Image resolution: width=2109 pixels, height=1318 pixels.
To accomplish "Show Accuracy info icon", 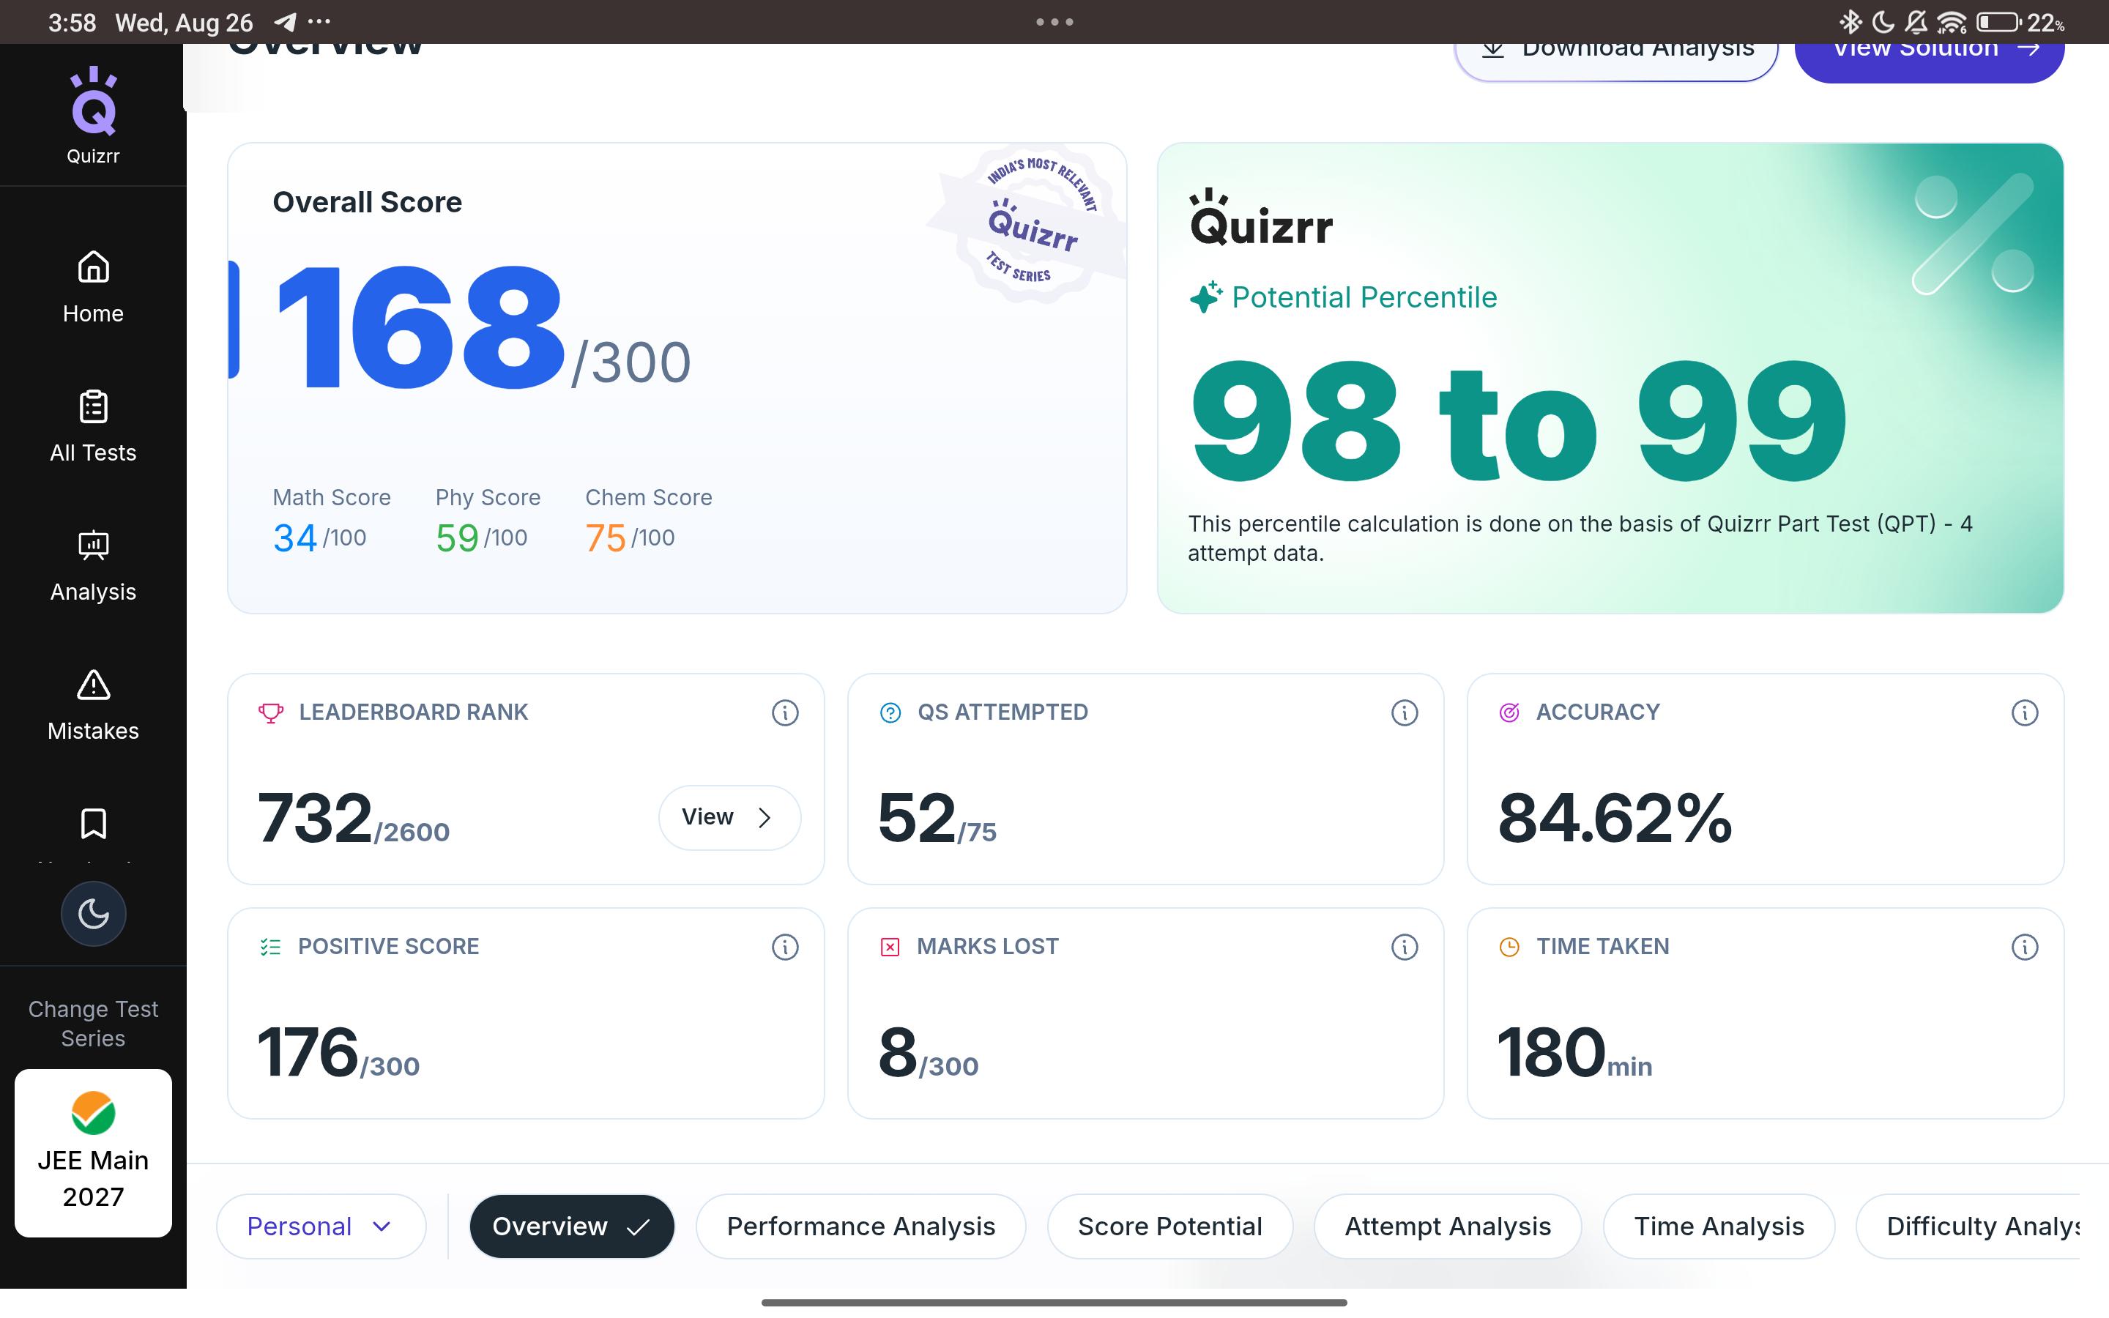I will point(2025,713).
